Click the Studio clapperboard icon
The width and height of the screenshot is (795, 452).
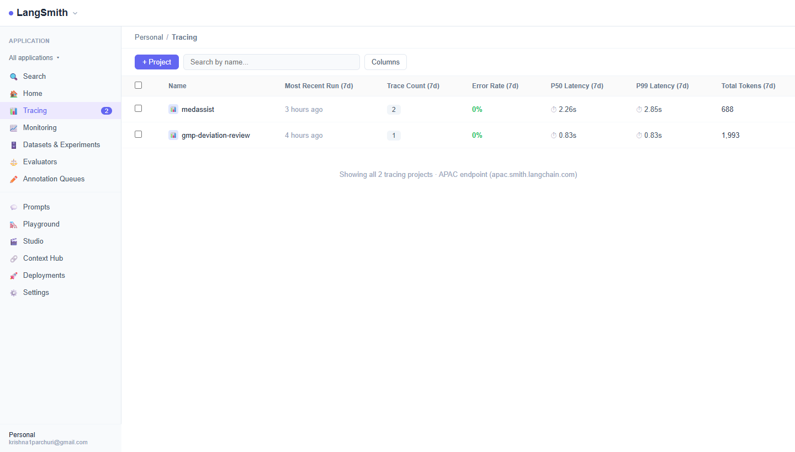[x=14, y=241]
